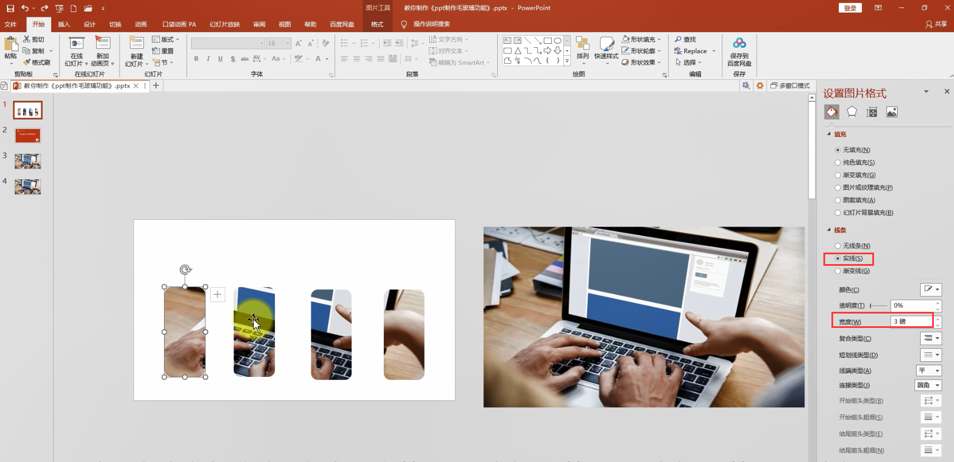Switch to the Animations (动画) tab
954x462 pixels.
click(140, 24)
